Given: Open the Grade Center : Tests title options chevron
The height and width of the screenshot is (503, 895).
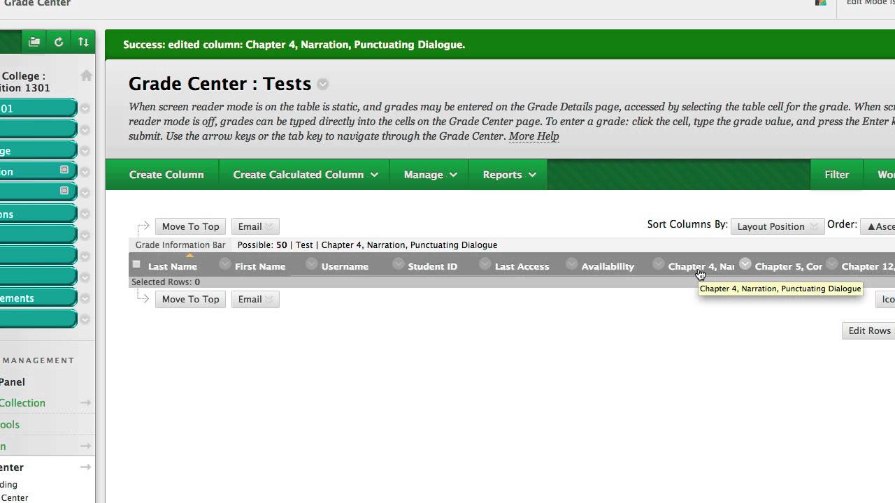Looking at the screenshot, I should point(322,84).
